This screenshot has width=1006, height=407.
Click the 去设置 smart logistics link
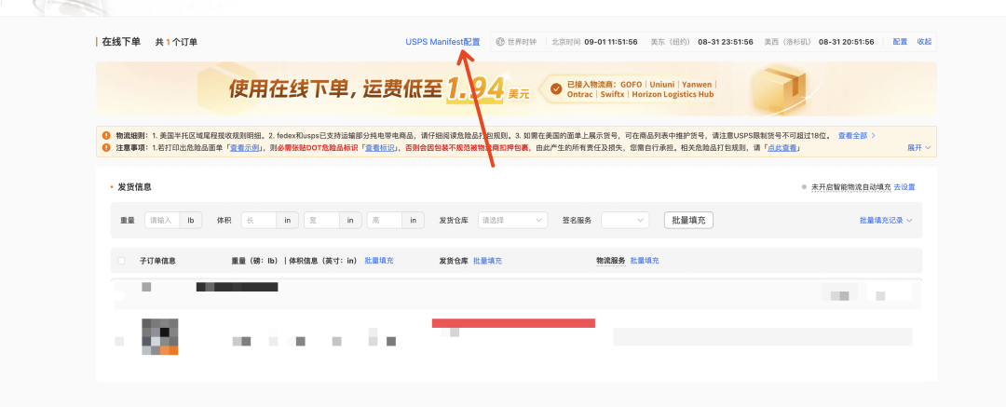point(904,187)
